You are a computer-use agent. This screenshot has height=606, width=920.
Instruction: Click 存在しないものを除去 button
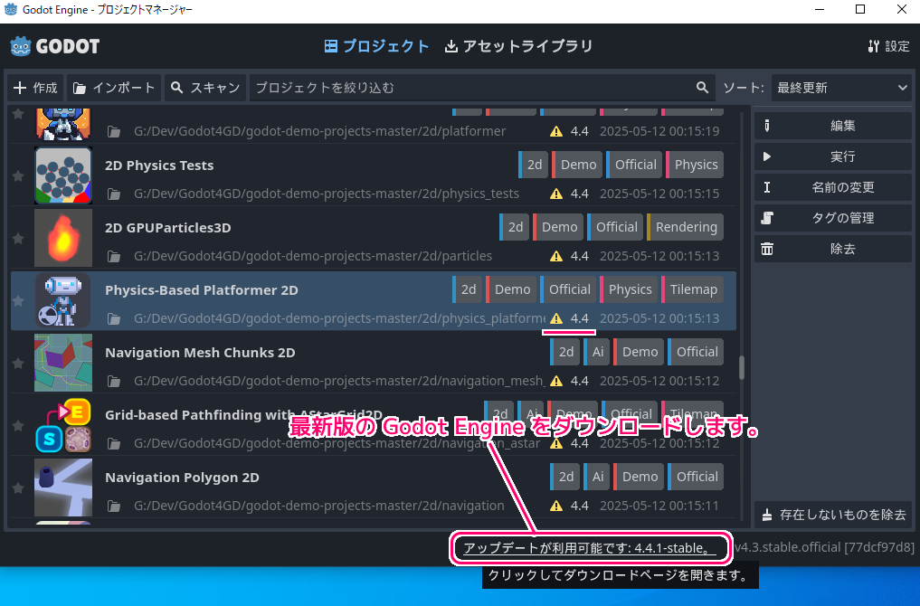point(833,515)
